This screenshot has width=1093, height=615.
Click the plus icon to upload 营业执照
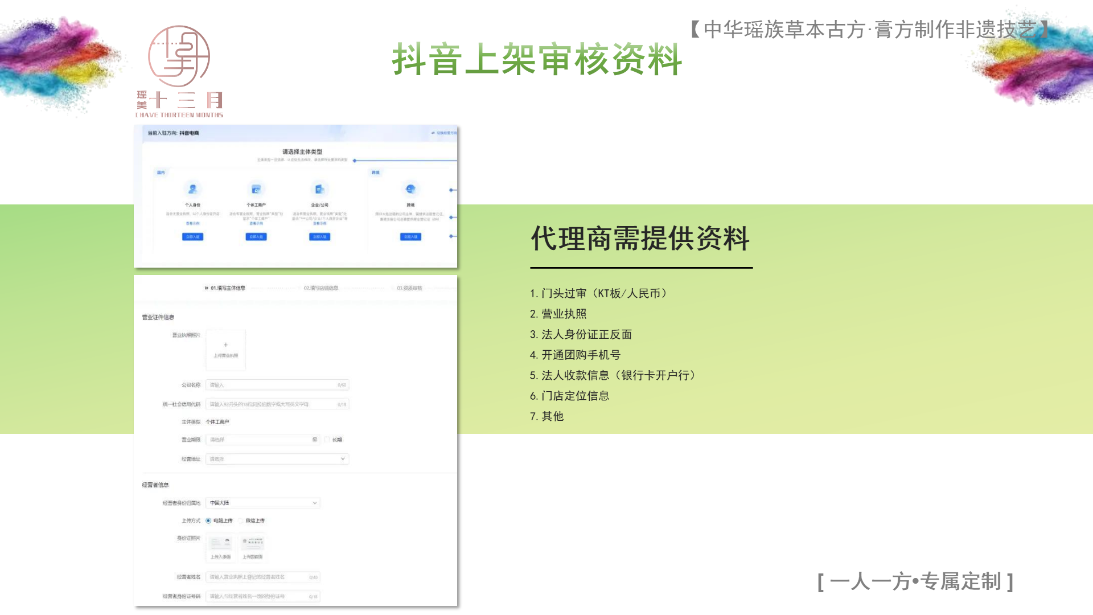click(x=226, y=345)
